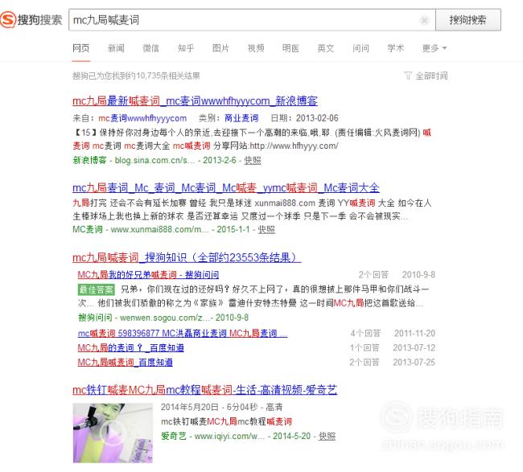Open the 全部时间 time filter
This screenshot has height=472, width=523.
pyautogui.click(x=431, y=76)
